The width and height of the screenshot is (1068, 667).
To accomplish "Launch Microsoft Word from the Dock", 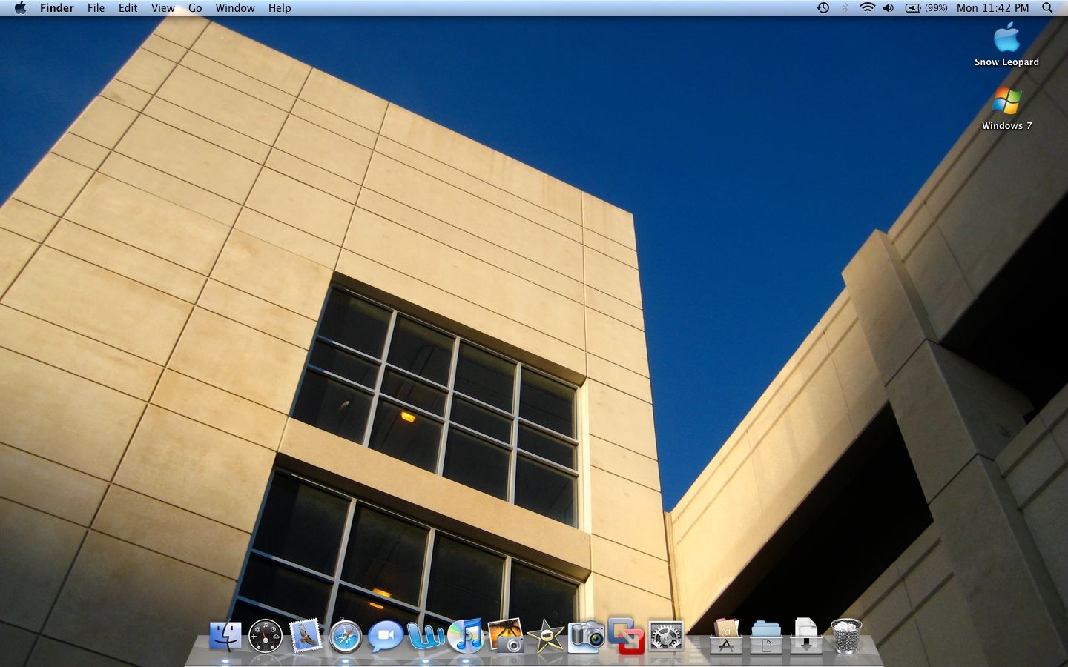I will pyautogui.click(x=426, y=636).
